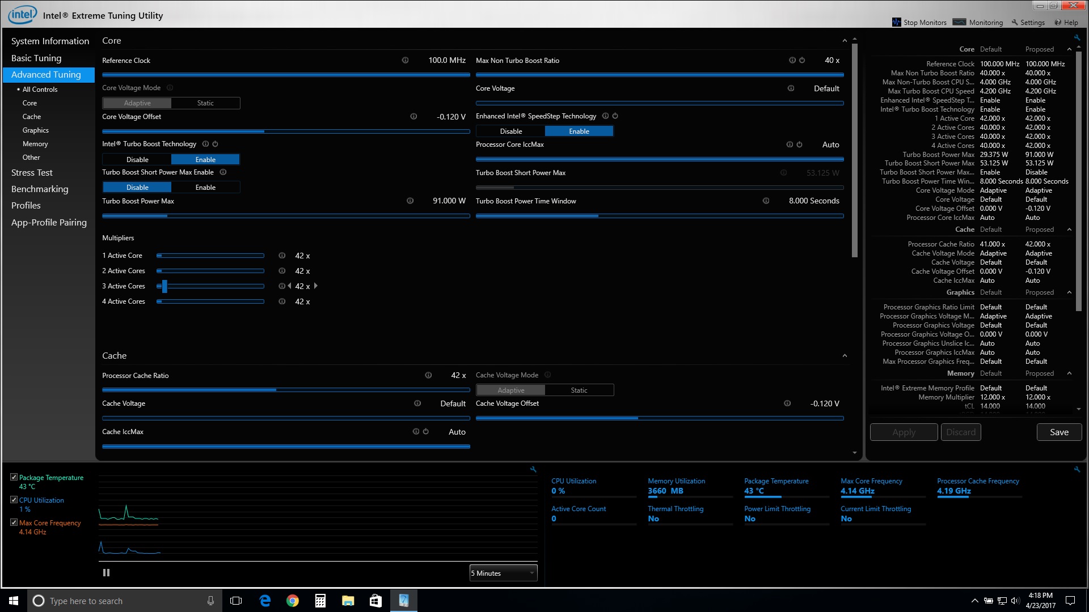Click the info icon for Cache Voltage Offset
Screen dimensions: 1089x612
(x=787, y=403)
